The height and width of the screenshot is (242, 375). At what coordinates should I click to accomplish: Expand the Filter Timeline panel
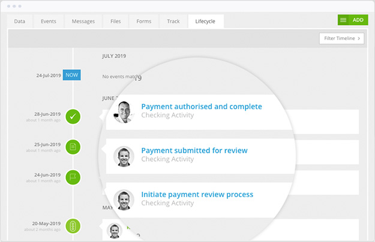[x=341, y=38]
